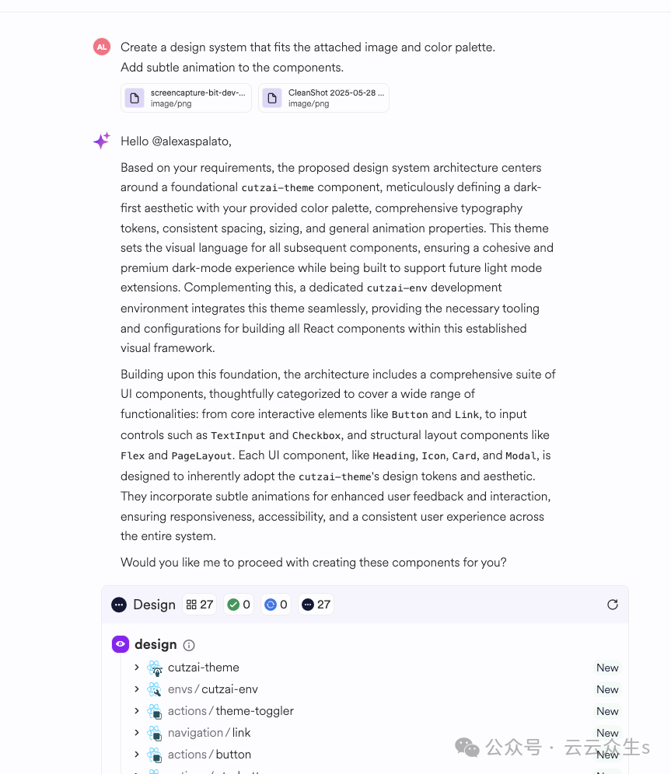Open the actions/button component
The width and height of the screenshot is (671, 774).
233,755
